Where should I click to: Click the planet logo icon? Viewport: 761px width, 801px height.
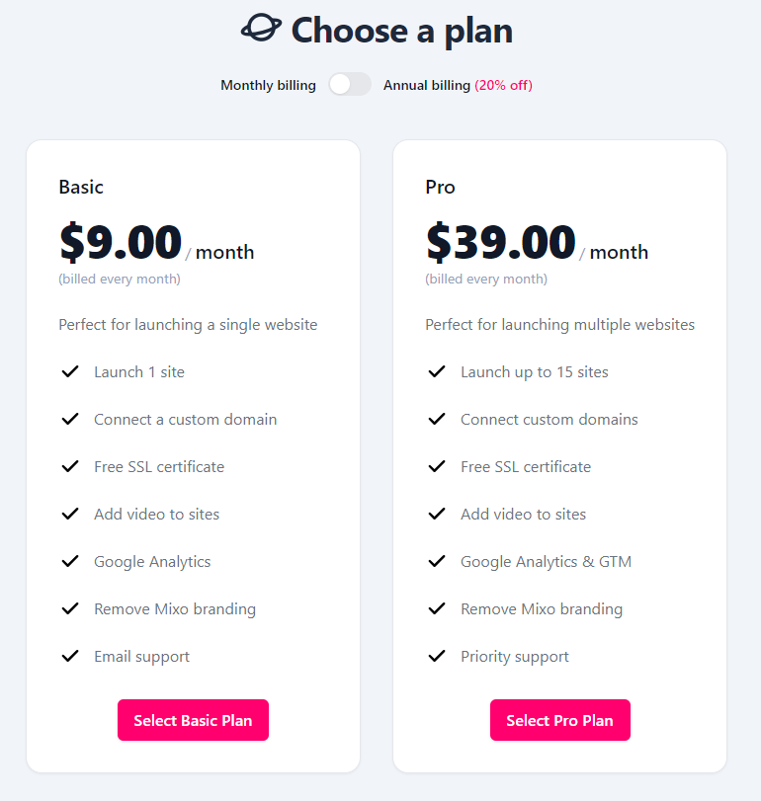pyautogui.click(x=261, y=29)
